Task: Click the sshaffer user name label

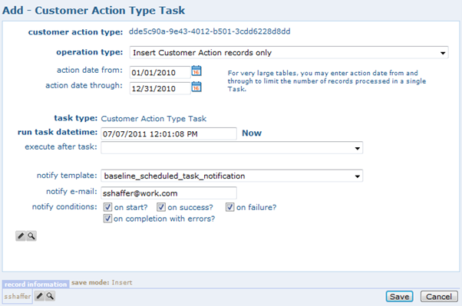Action: tap(18, 296)
